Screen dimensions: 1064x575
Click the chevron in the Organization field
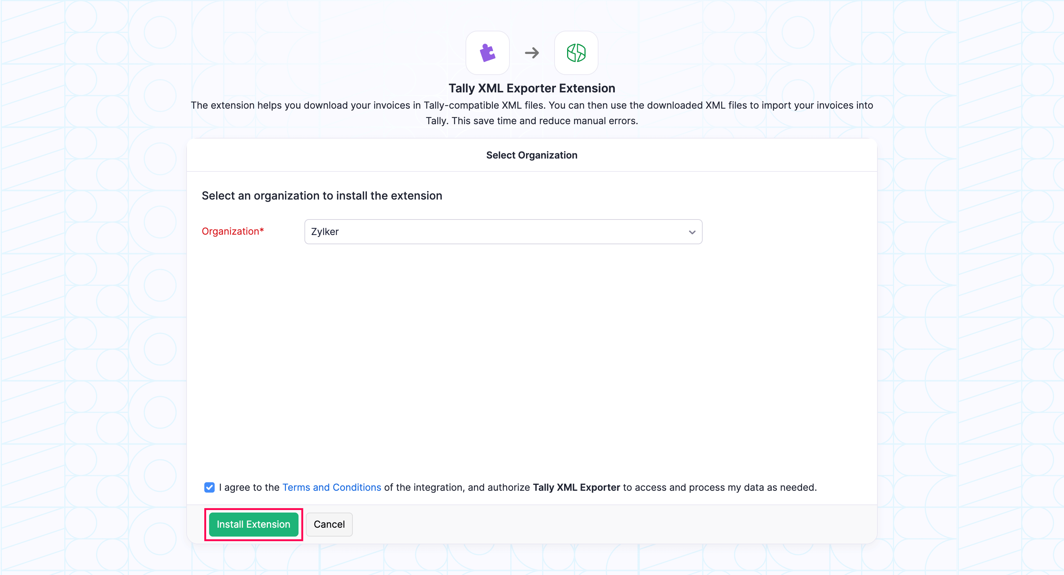692,232
